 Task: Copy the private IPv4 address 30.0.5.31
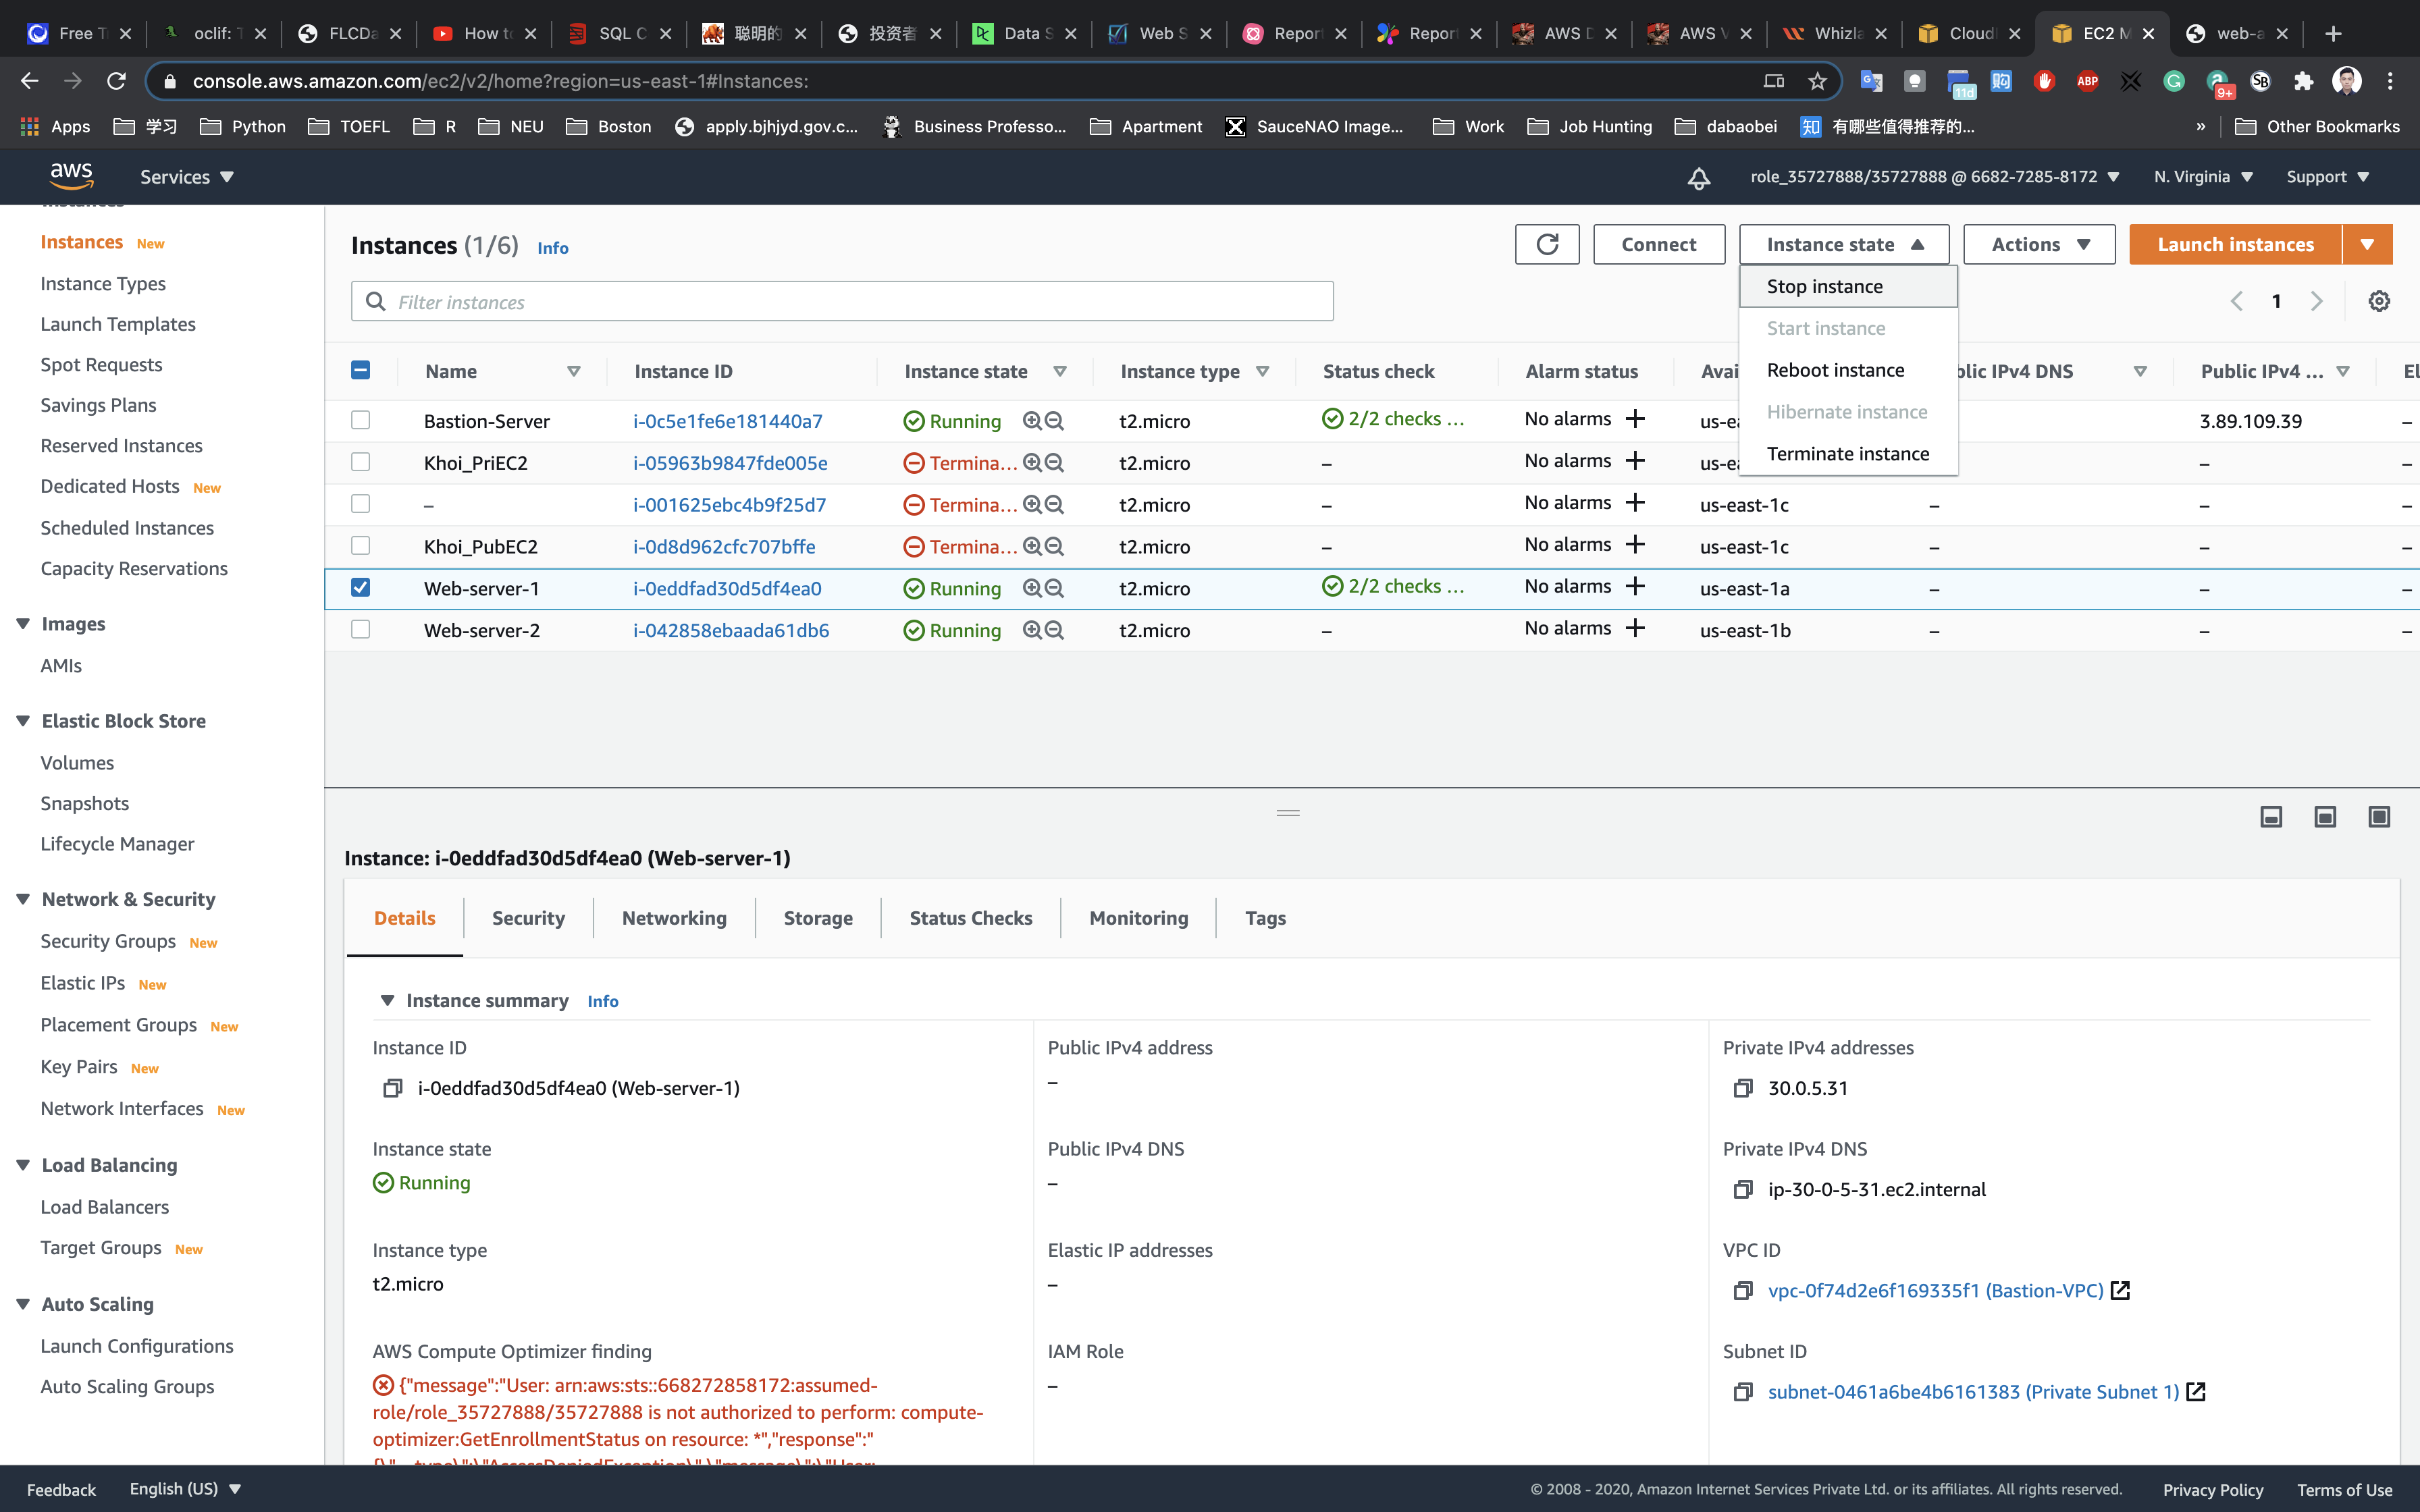[x=1743, y=1088]
